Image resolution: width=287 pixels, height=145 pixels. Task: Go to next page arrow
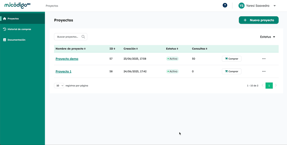(x=276, y=85)
